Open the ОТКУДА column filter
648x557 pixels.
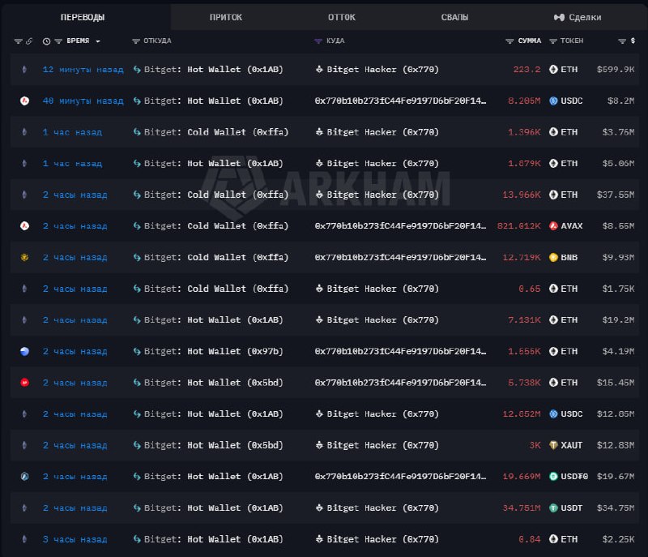click(135, 41)
